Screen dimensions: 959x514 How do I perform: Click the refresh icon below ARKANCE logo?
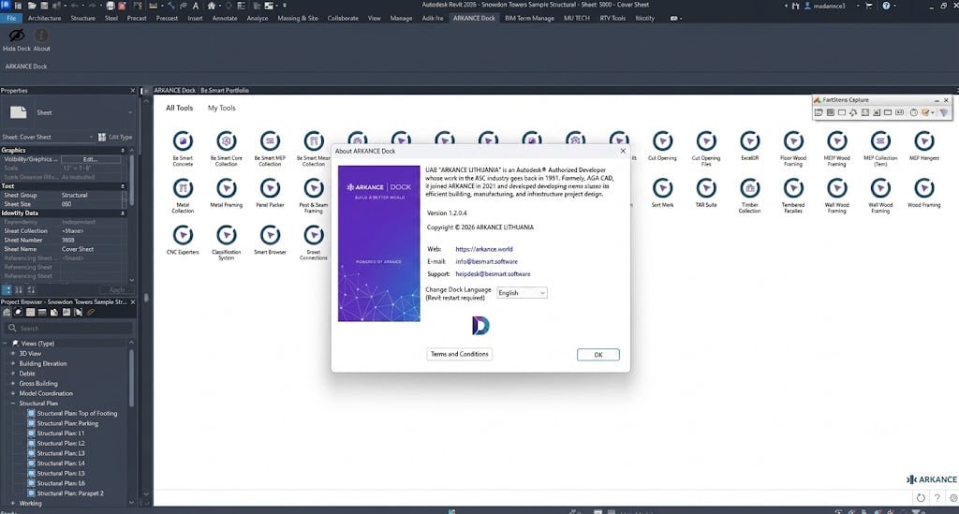pos(922,498)
